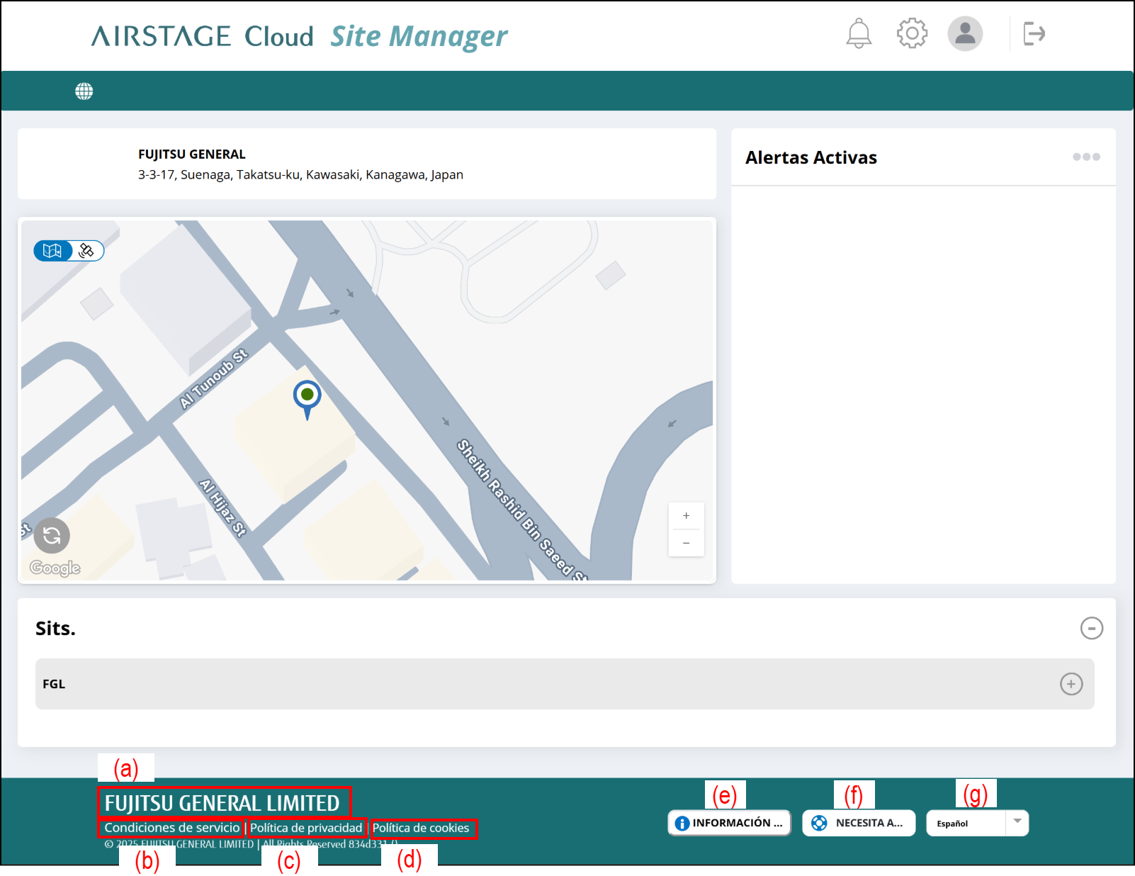
Task: Collapse the Sits. panel
Action: (x=1091, y=628)
